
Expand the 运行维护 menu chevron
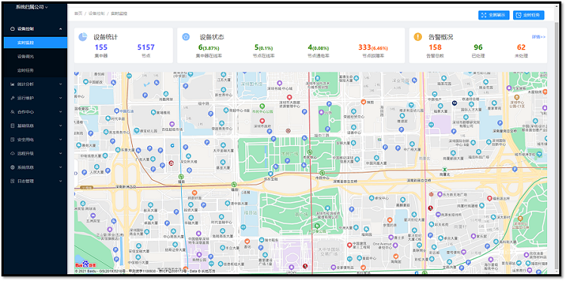pos(60,98)
